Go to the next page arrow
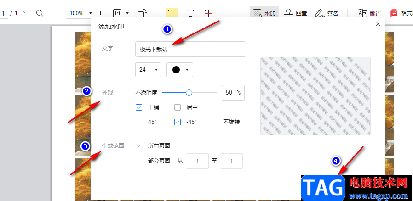This screenshot has height=201, width=413. point(24,13)
